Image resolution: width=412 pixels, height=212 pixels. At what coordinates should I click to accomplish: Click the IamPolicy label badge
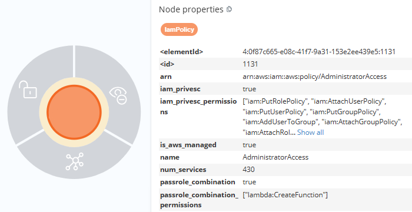coord(179,29)
